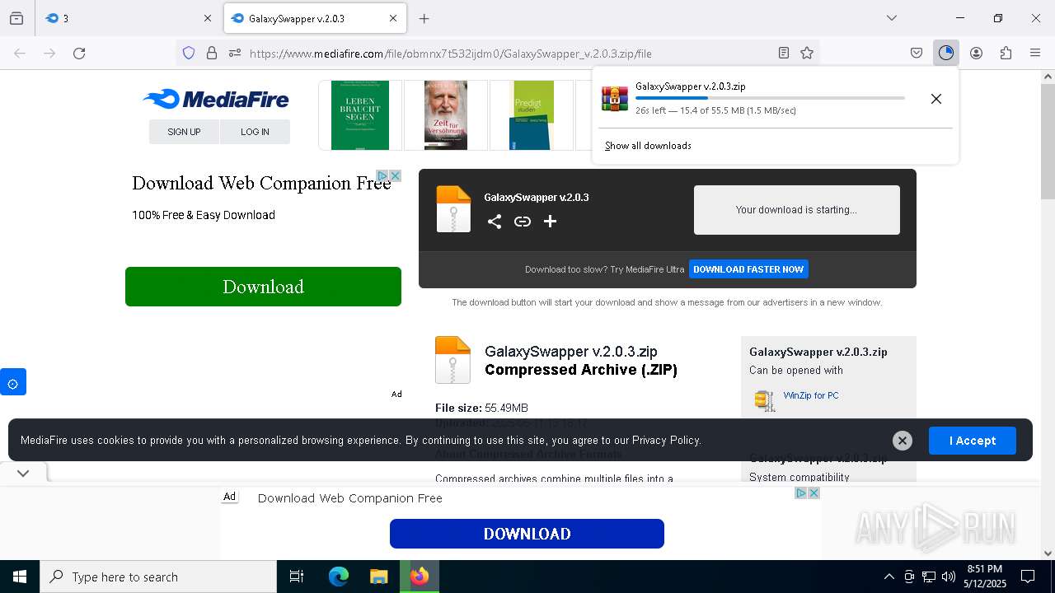Go forward one page

coord(49,53)
